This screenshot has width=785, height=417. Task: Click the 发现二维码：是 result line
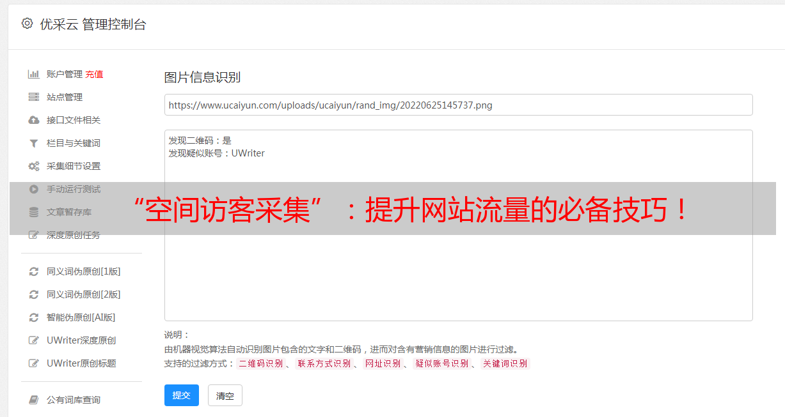pyautogui.click(x=200, y=140)
